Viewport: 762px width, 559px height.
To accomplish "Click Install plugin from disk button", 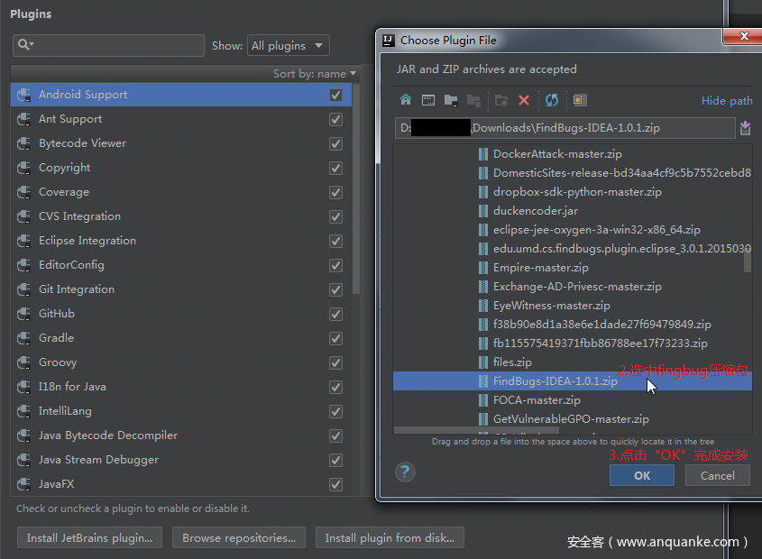I will (x=390, y=537).
